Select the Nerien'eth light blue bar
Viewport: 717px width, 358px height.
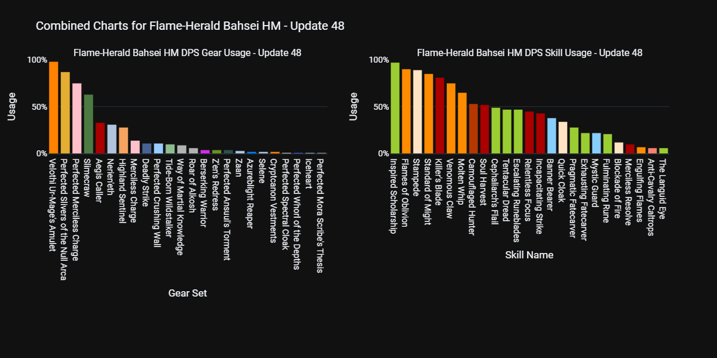112,139
